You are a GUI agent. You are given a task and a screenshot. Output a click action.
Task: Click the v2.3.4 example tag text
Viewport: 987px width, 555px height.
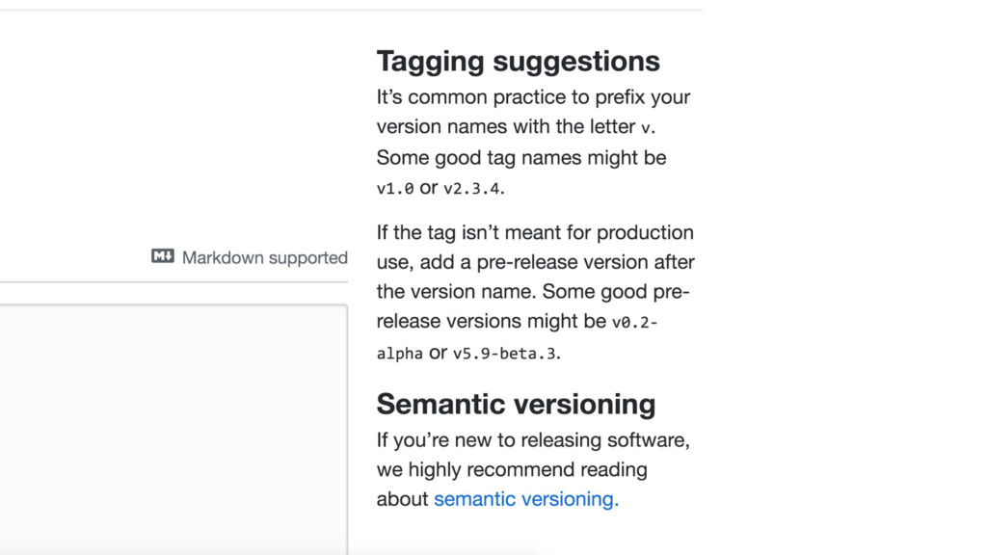[x=472, y=189]
